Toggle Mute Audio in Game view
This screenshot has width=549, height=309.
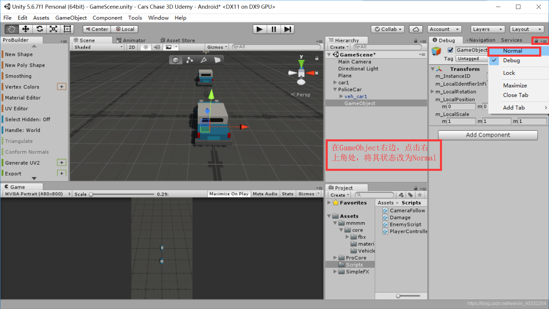pyautogui.click(x=265, y=194)
